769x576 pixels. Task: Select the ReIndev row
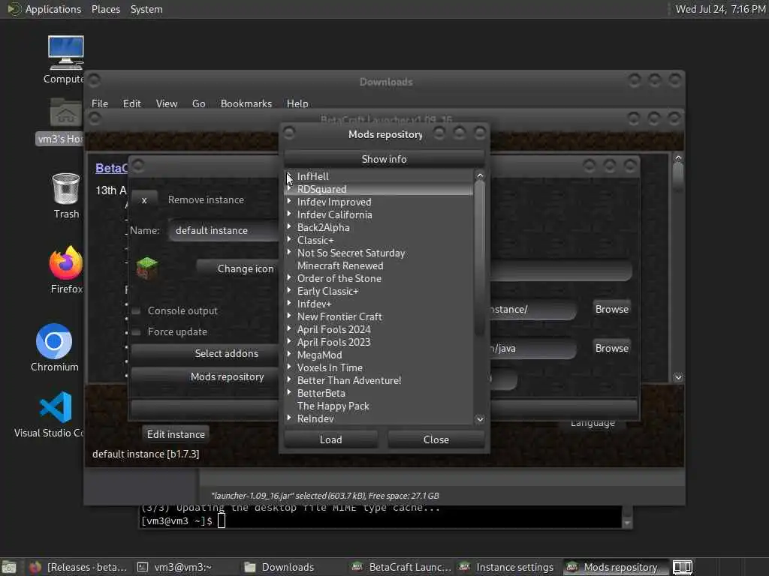(x=378, y=418)
